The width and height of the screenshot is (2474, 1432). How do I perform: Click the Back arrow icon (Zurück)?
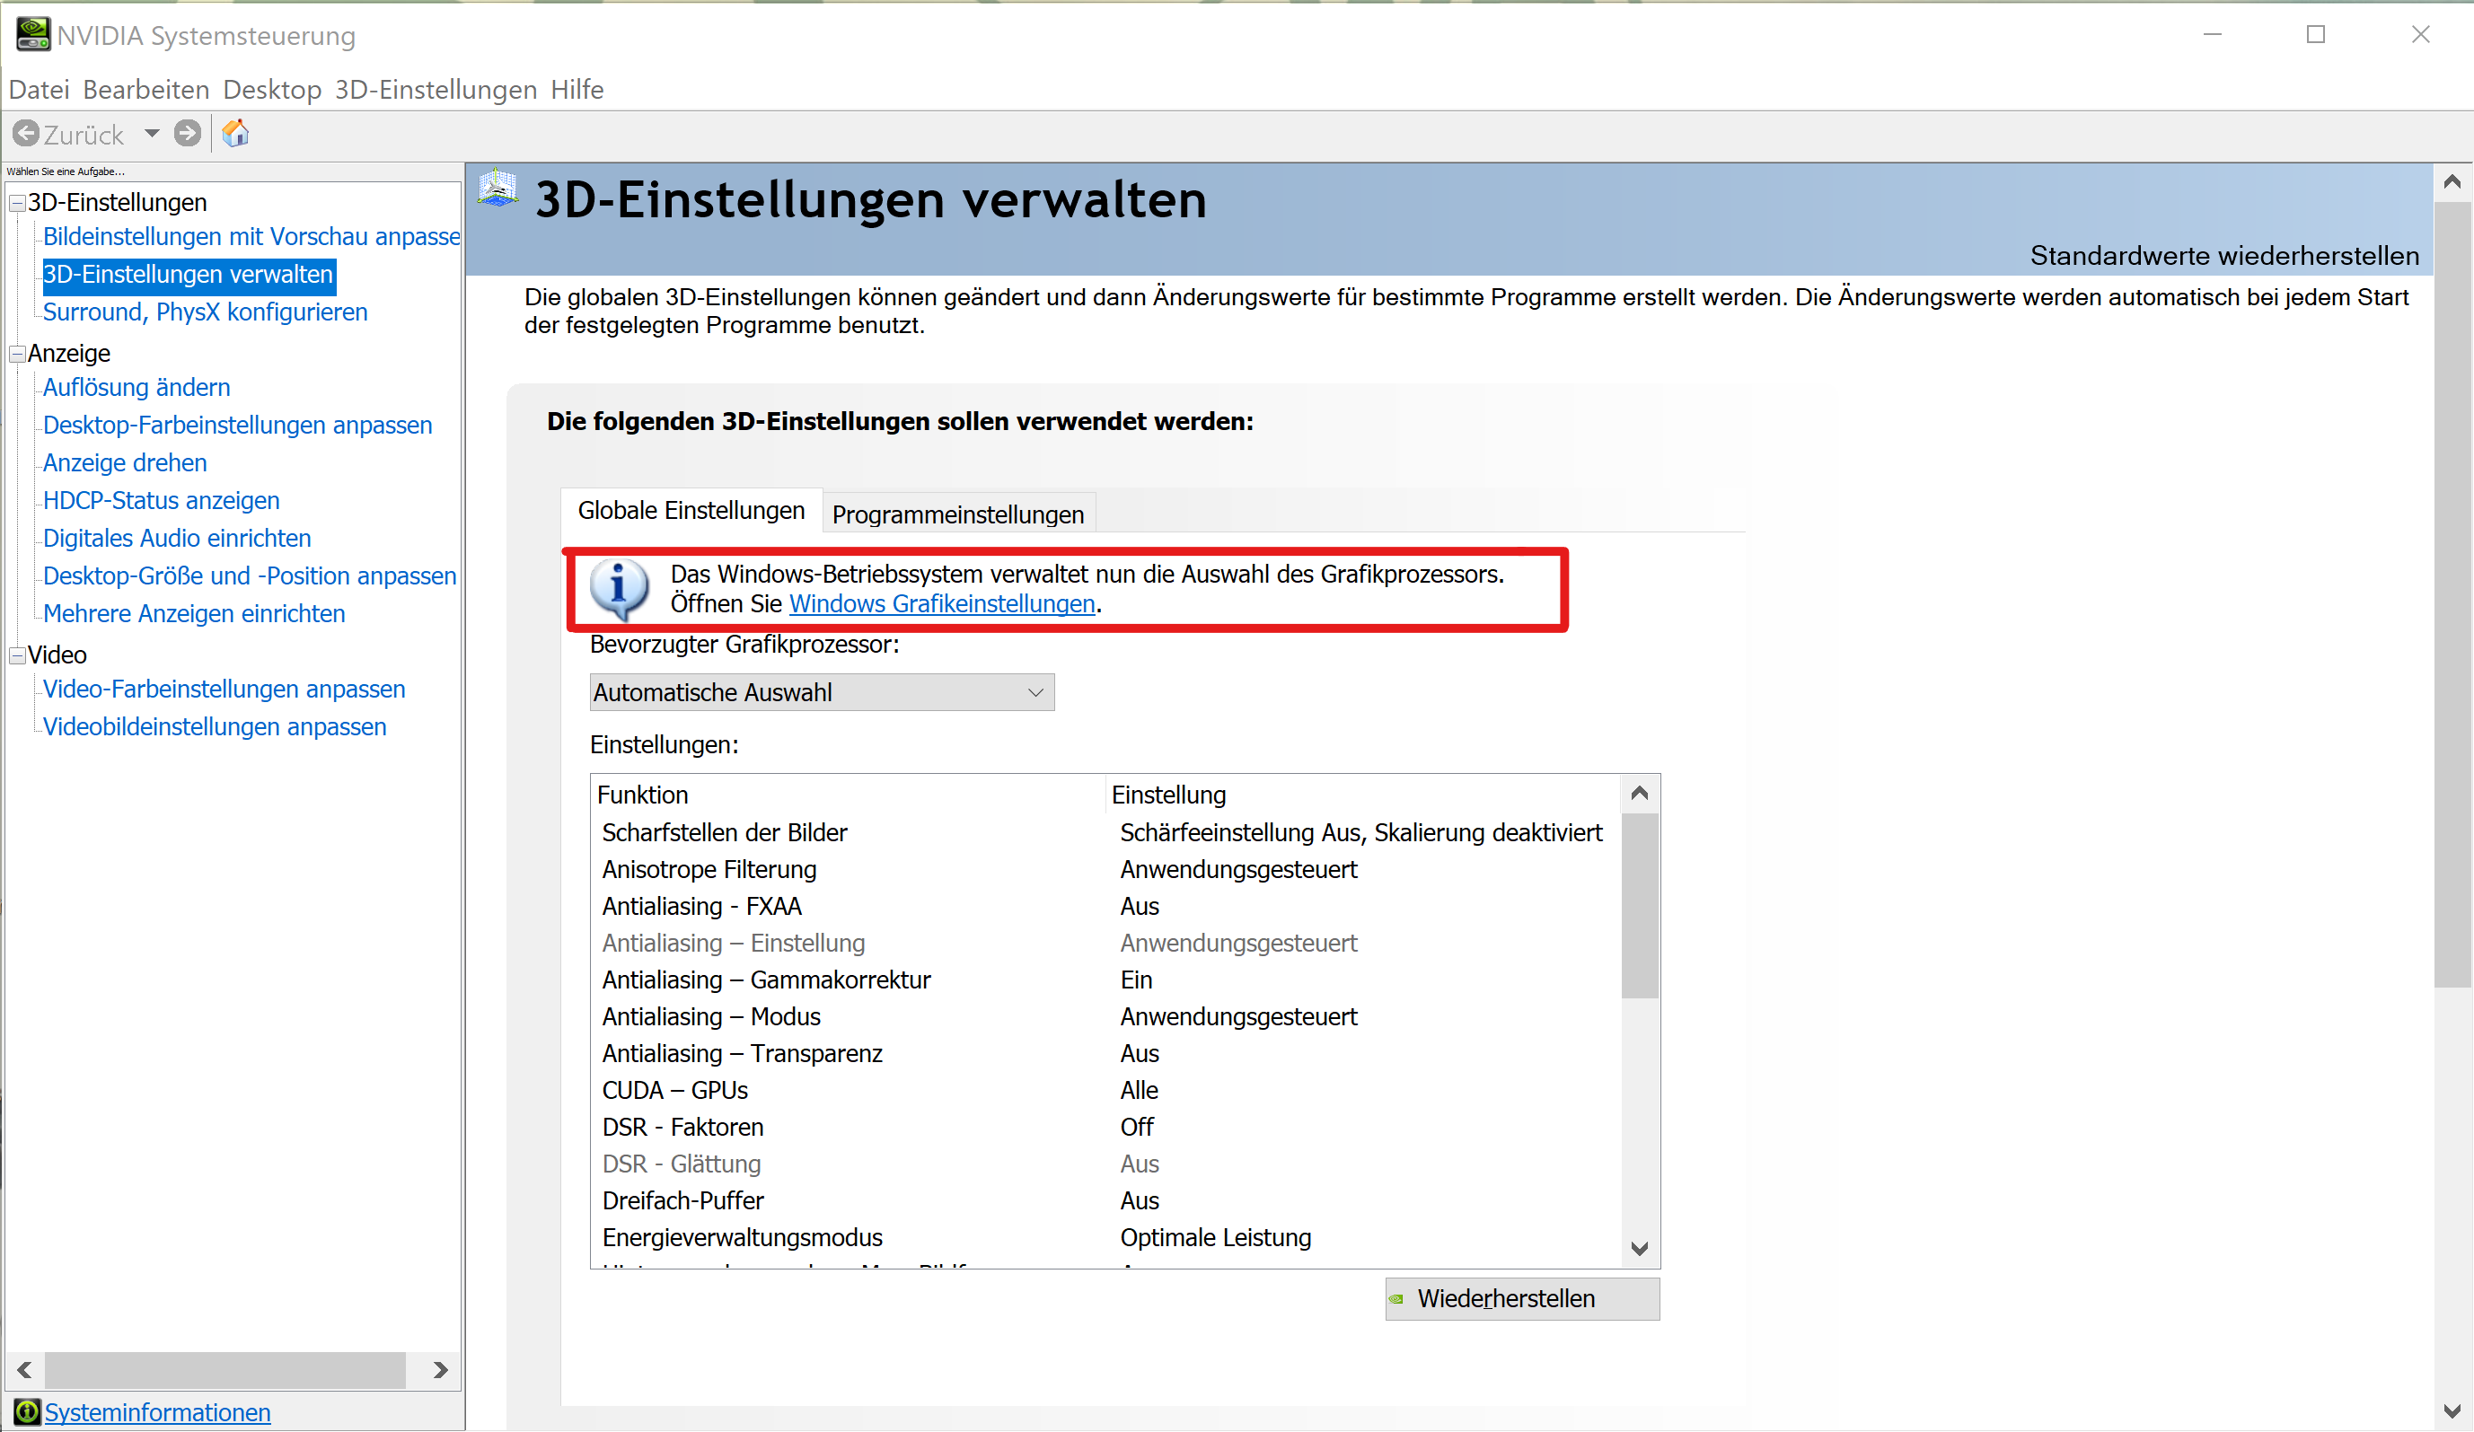point(27,134)
